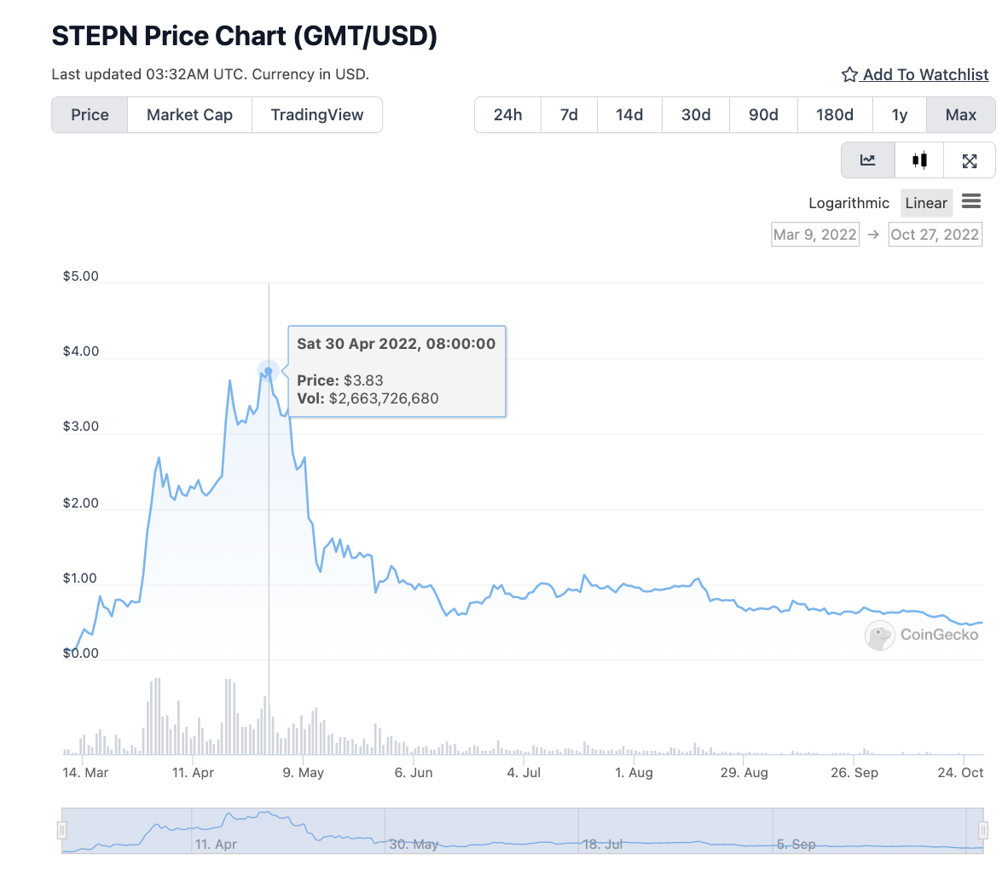Open the chart hamburger menu
Image resolution: width=1008 pixels, height=877 pixels.
[x=971, y=201]
